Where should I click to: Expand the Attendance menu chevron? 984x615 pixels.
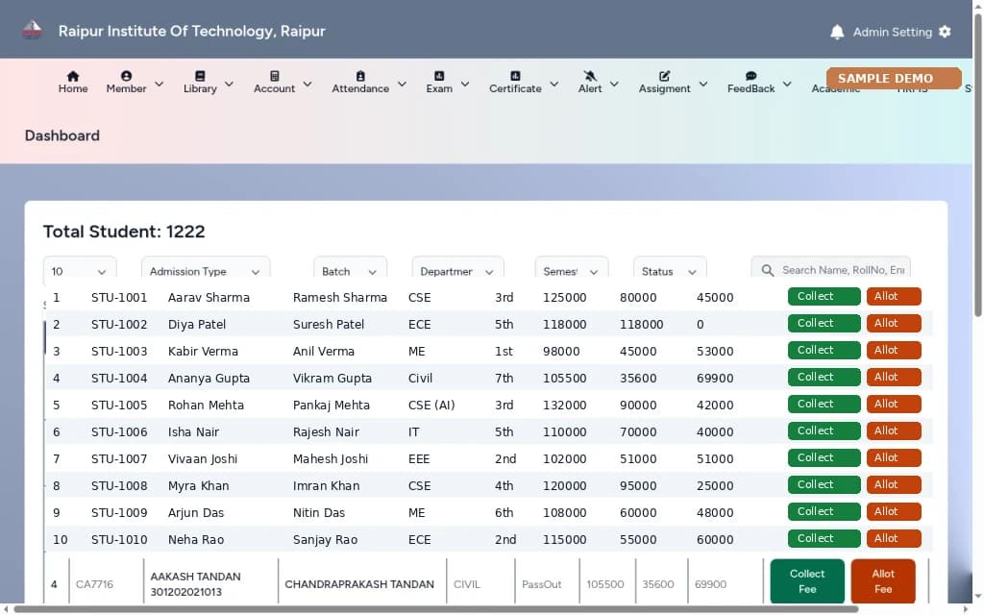(x=403, y=84)
